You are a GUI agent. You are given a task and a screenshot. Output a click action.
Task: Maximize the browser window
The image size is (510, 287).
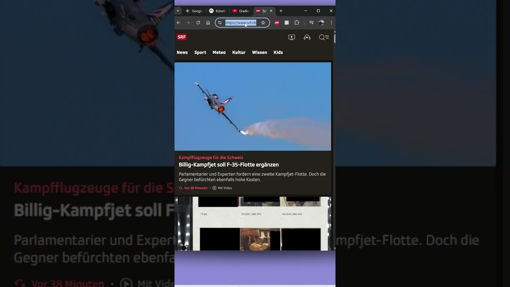coord(318,11)
